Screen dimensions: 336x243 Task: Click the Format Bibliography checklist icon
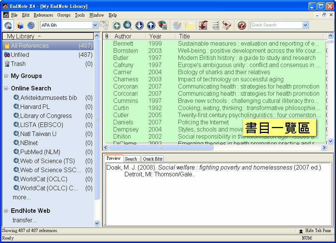pos(215,25)
